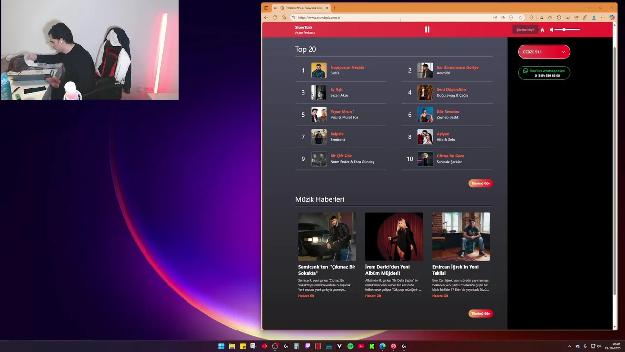Open Twitch from the taskbar
Viewport: 625px width, 352px height.
click(x=307, y=346)
